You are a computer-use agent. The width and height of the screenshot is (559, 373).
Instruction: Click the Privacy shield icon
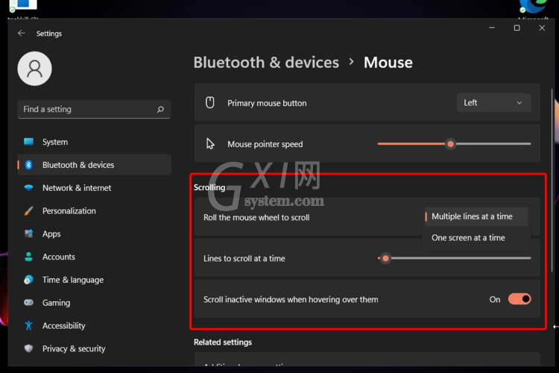coord(28,348)
